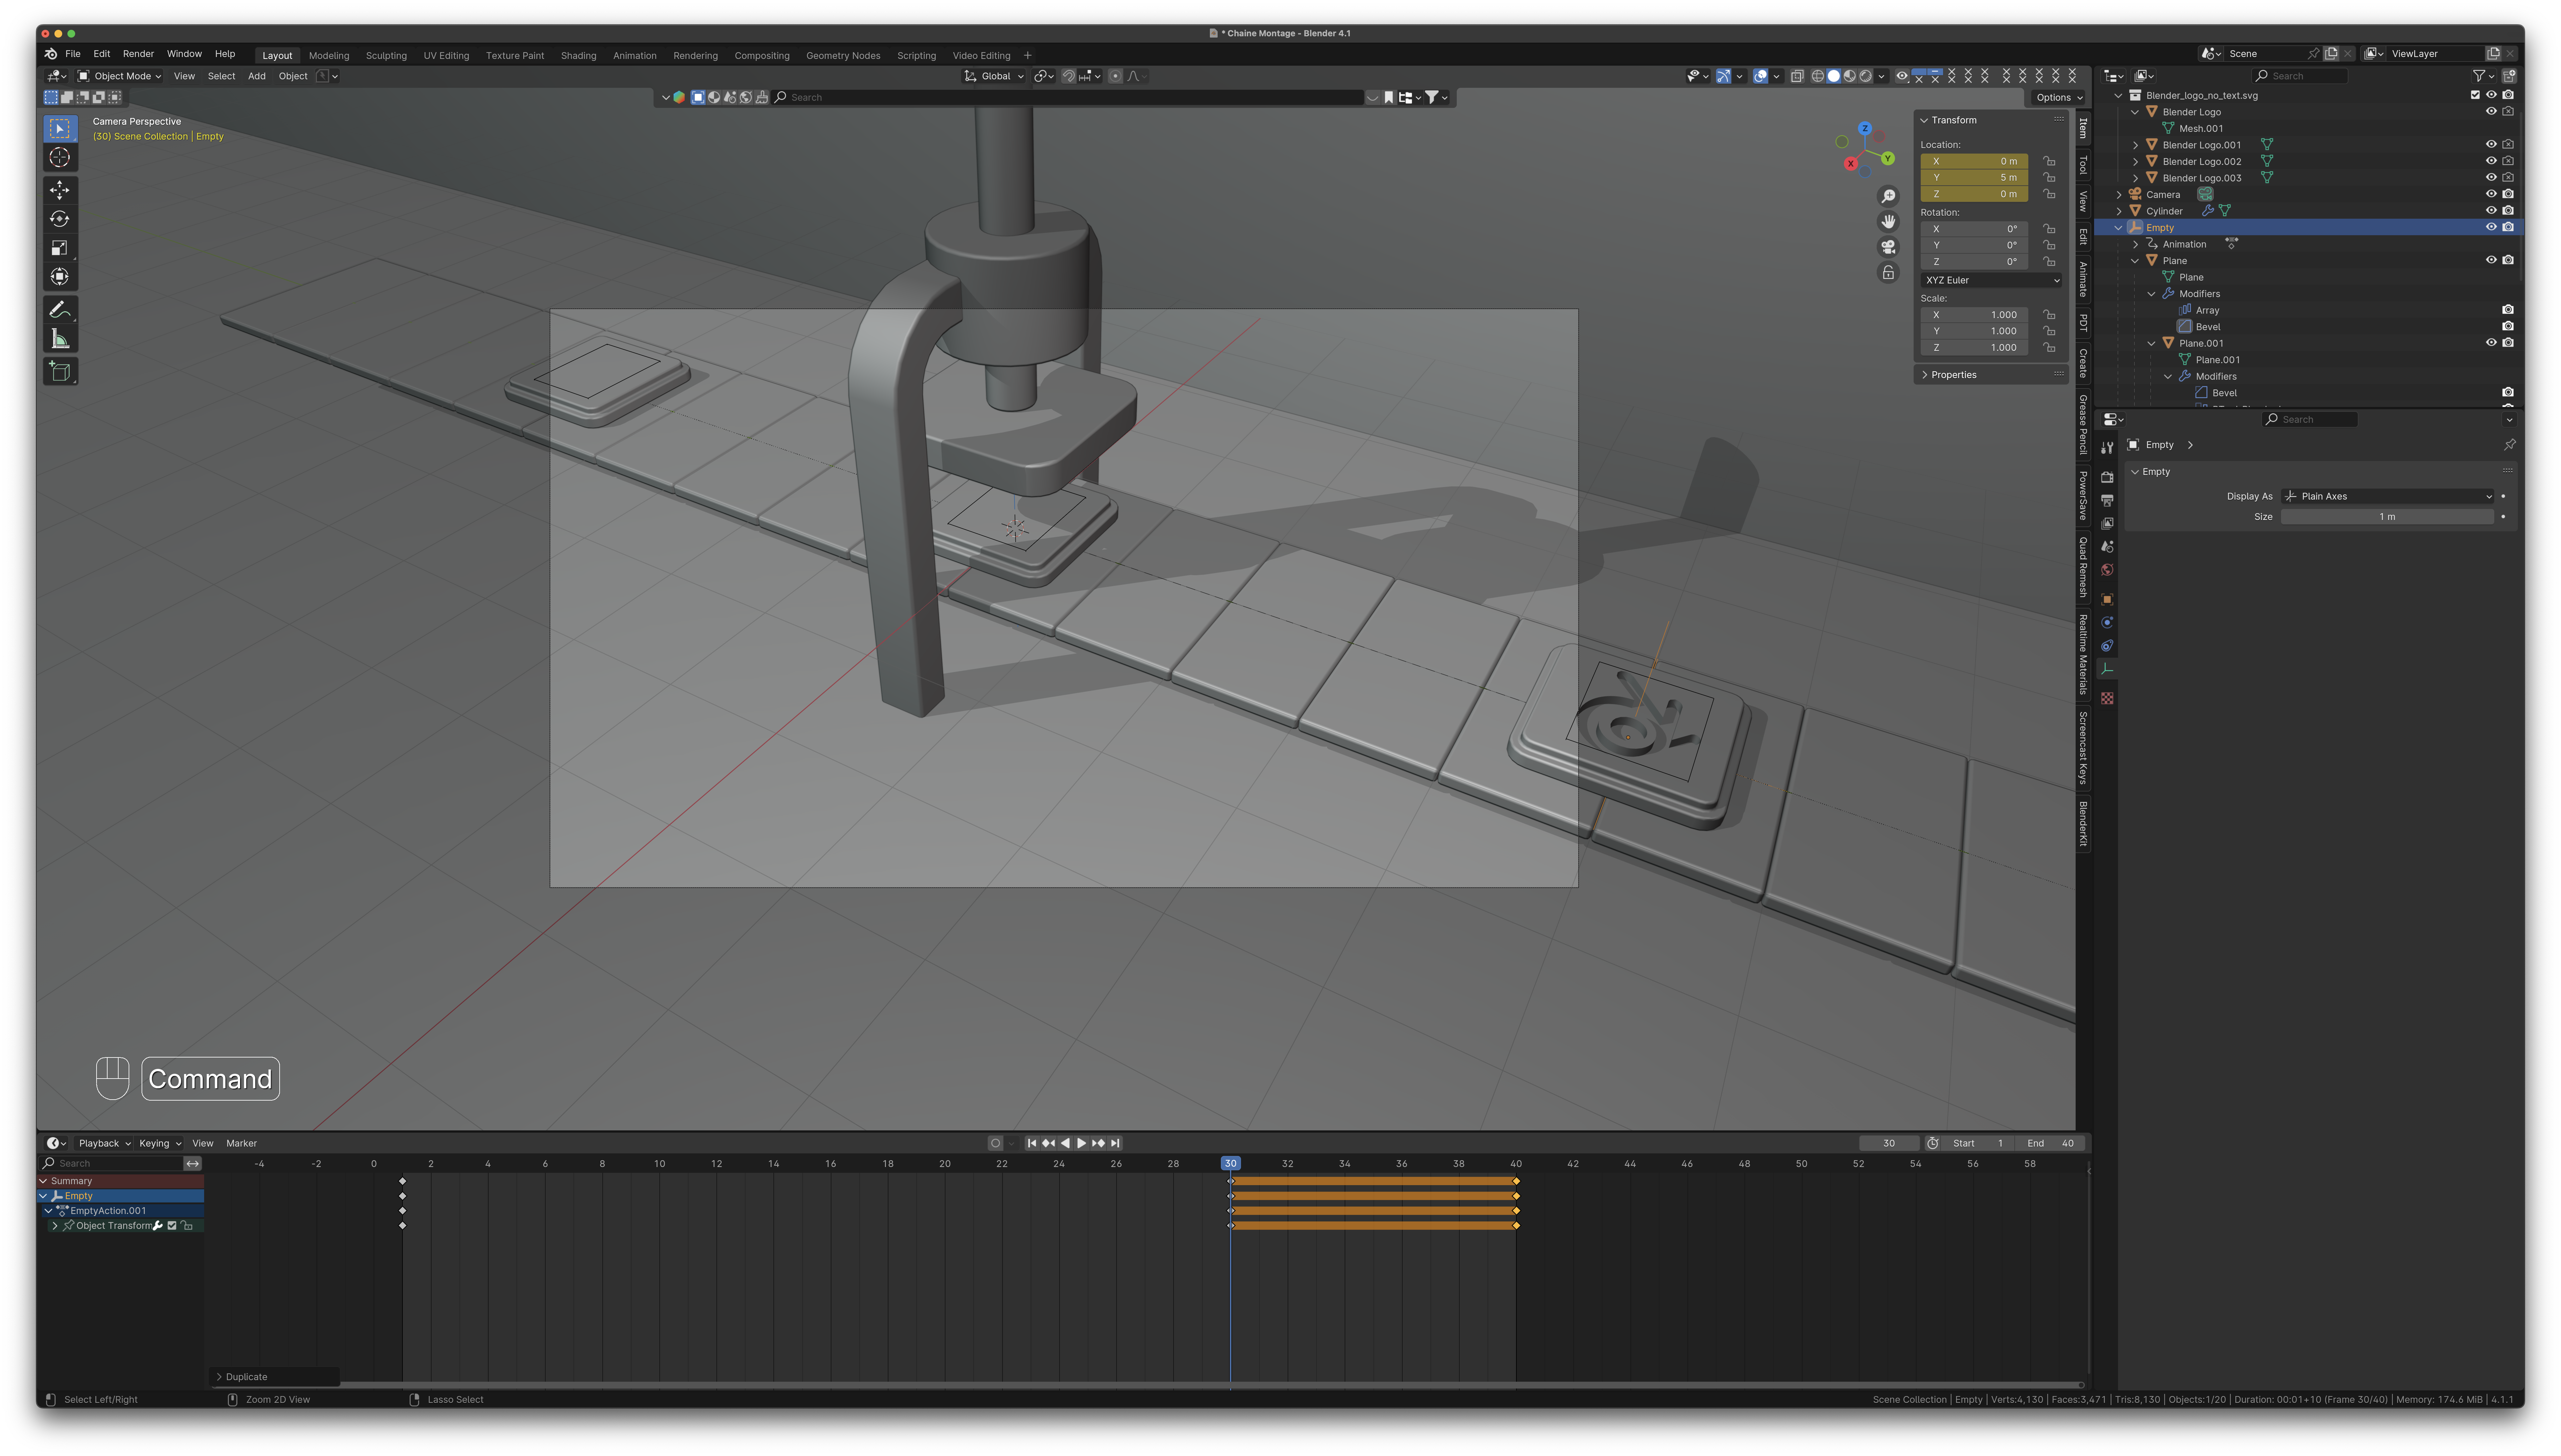
Task: Choose the combined Transform tool
Action: coord(60,277)
